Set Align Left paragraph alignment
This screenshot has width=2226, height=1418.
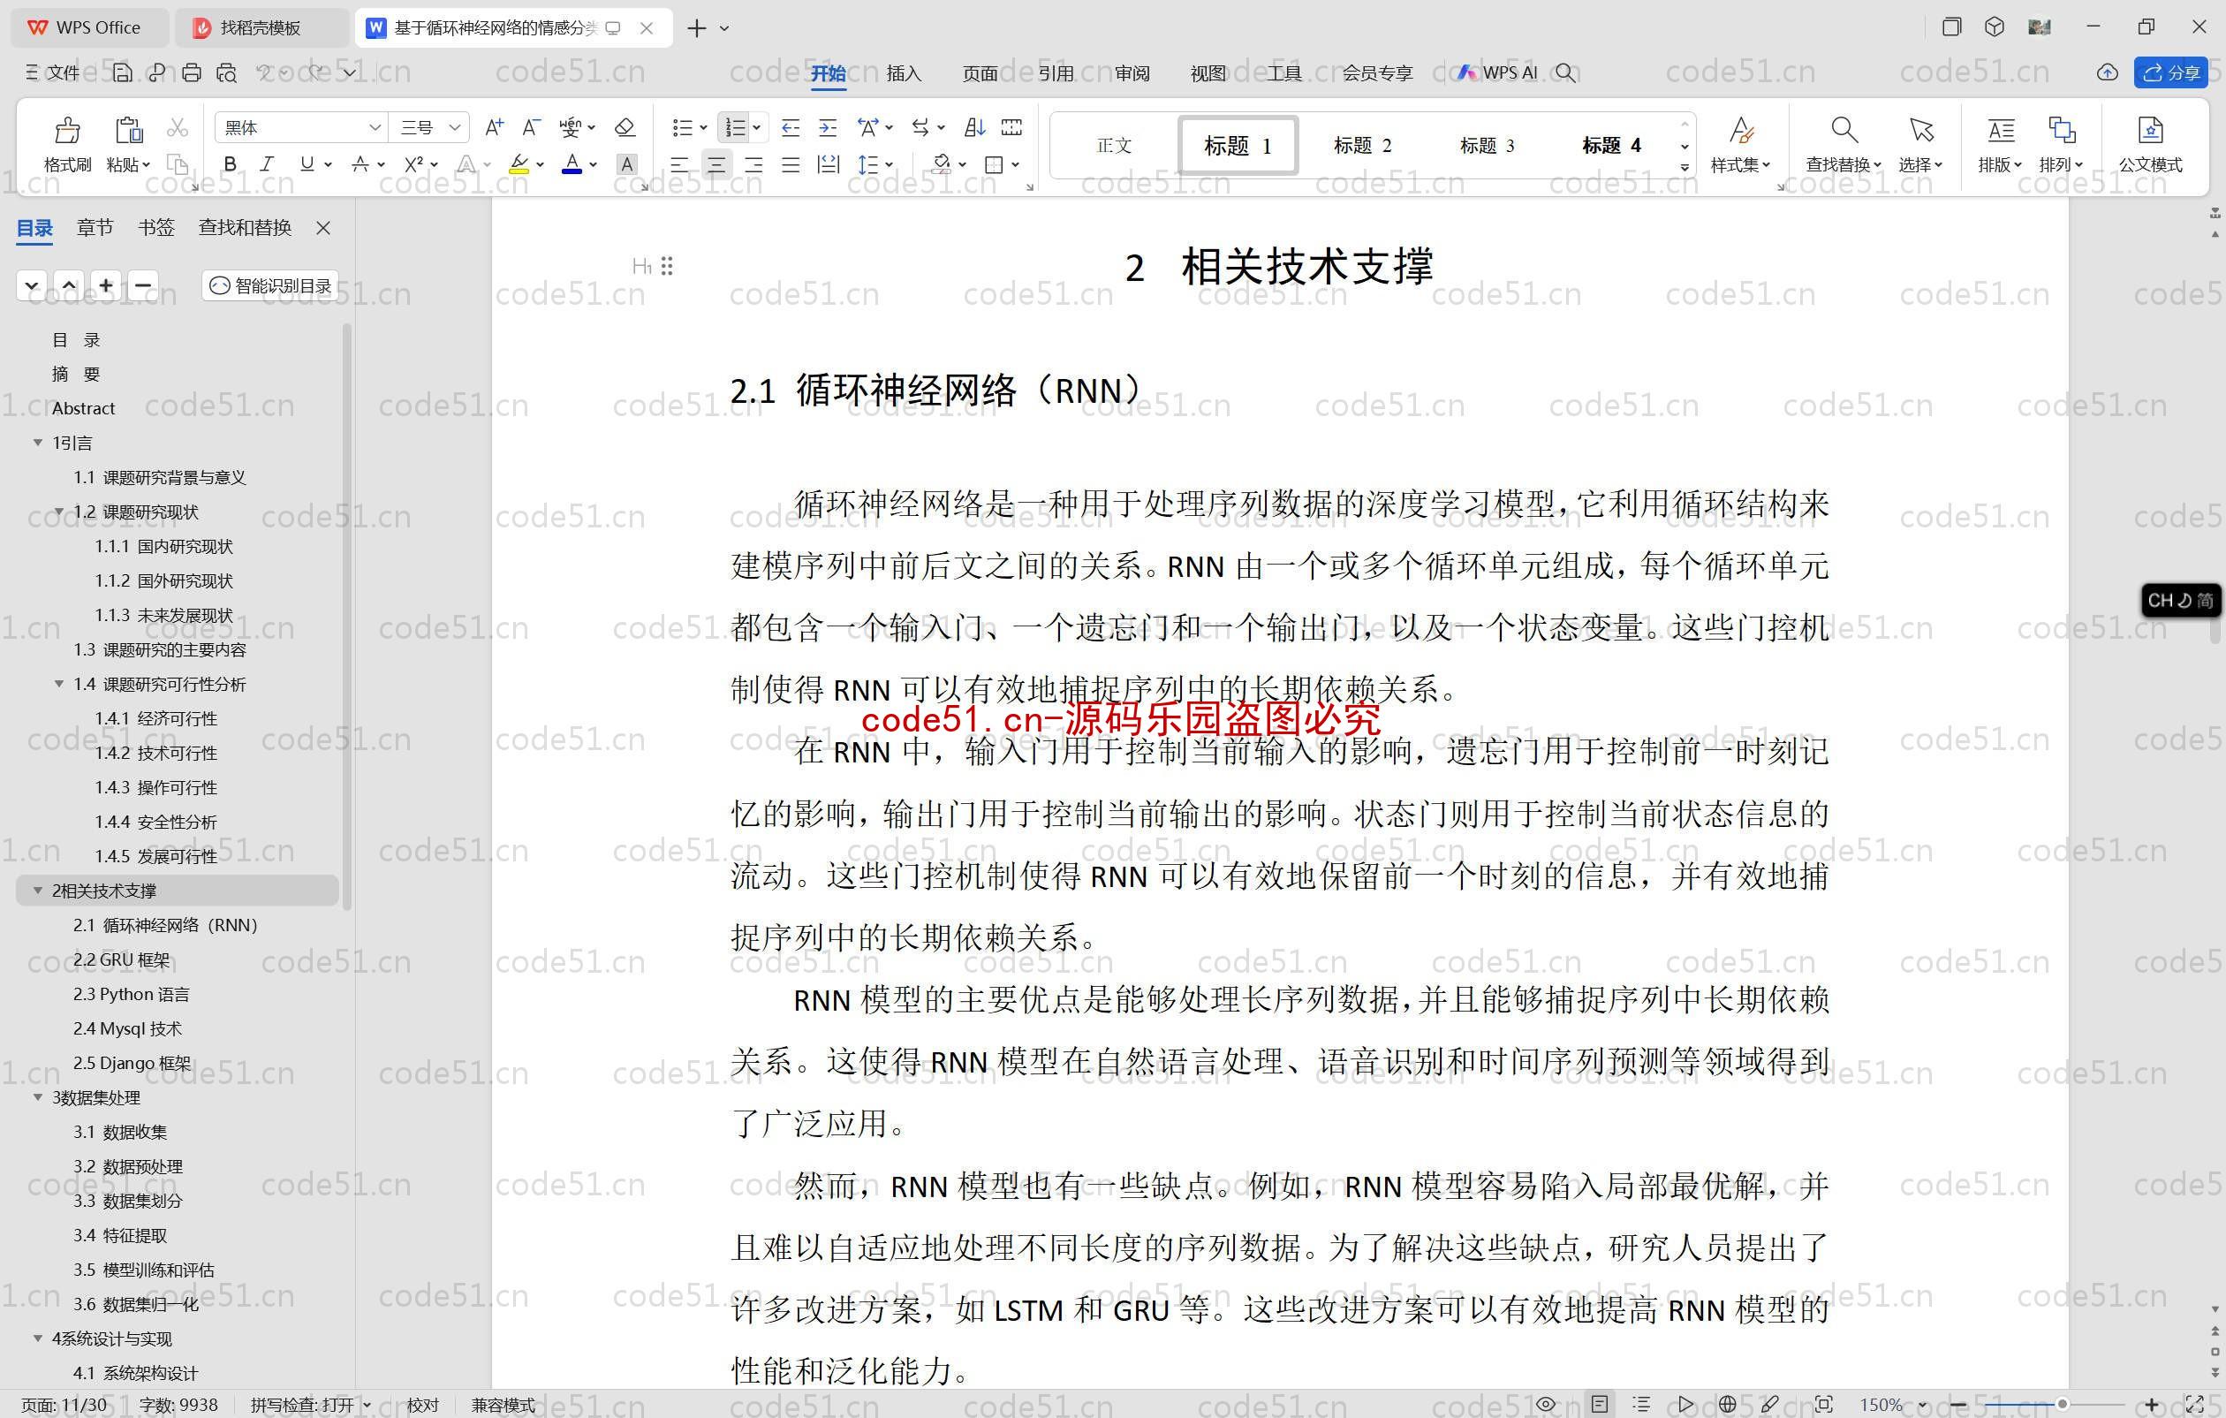coord(679,164)
